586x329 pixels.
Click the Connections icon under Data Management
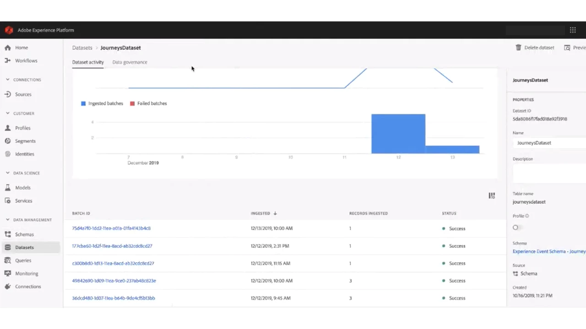(8, 287)
